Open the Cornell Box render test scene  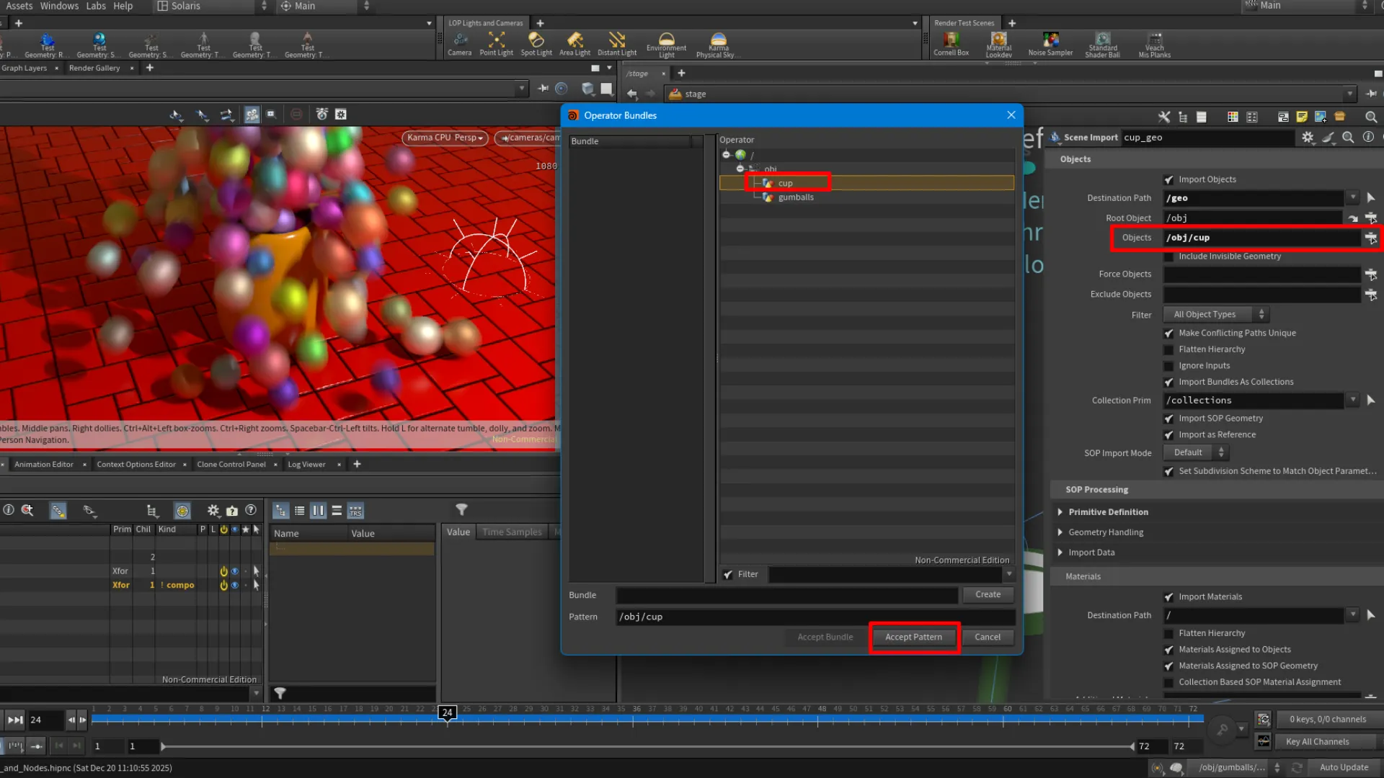951,43
